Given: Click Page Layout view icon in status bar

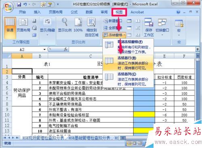Looking at the screenshot, I should (135, 143).
